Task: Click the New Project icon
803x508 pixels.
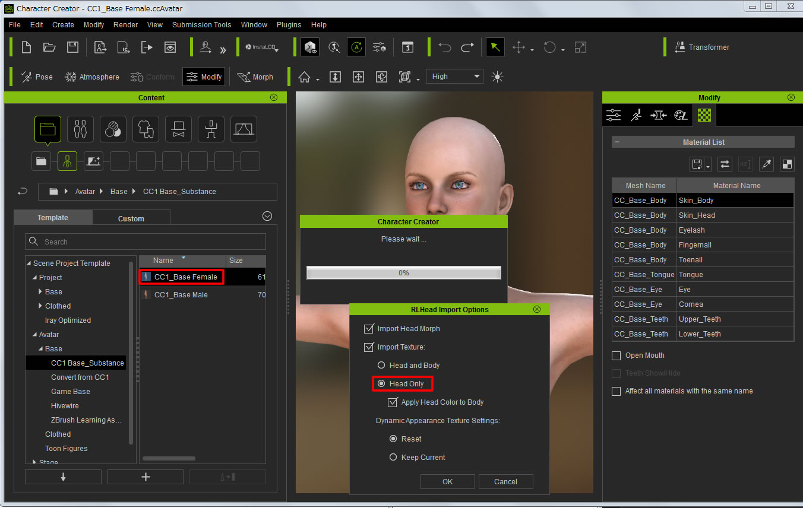Action: (26, 47)
